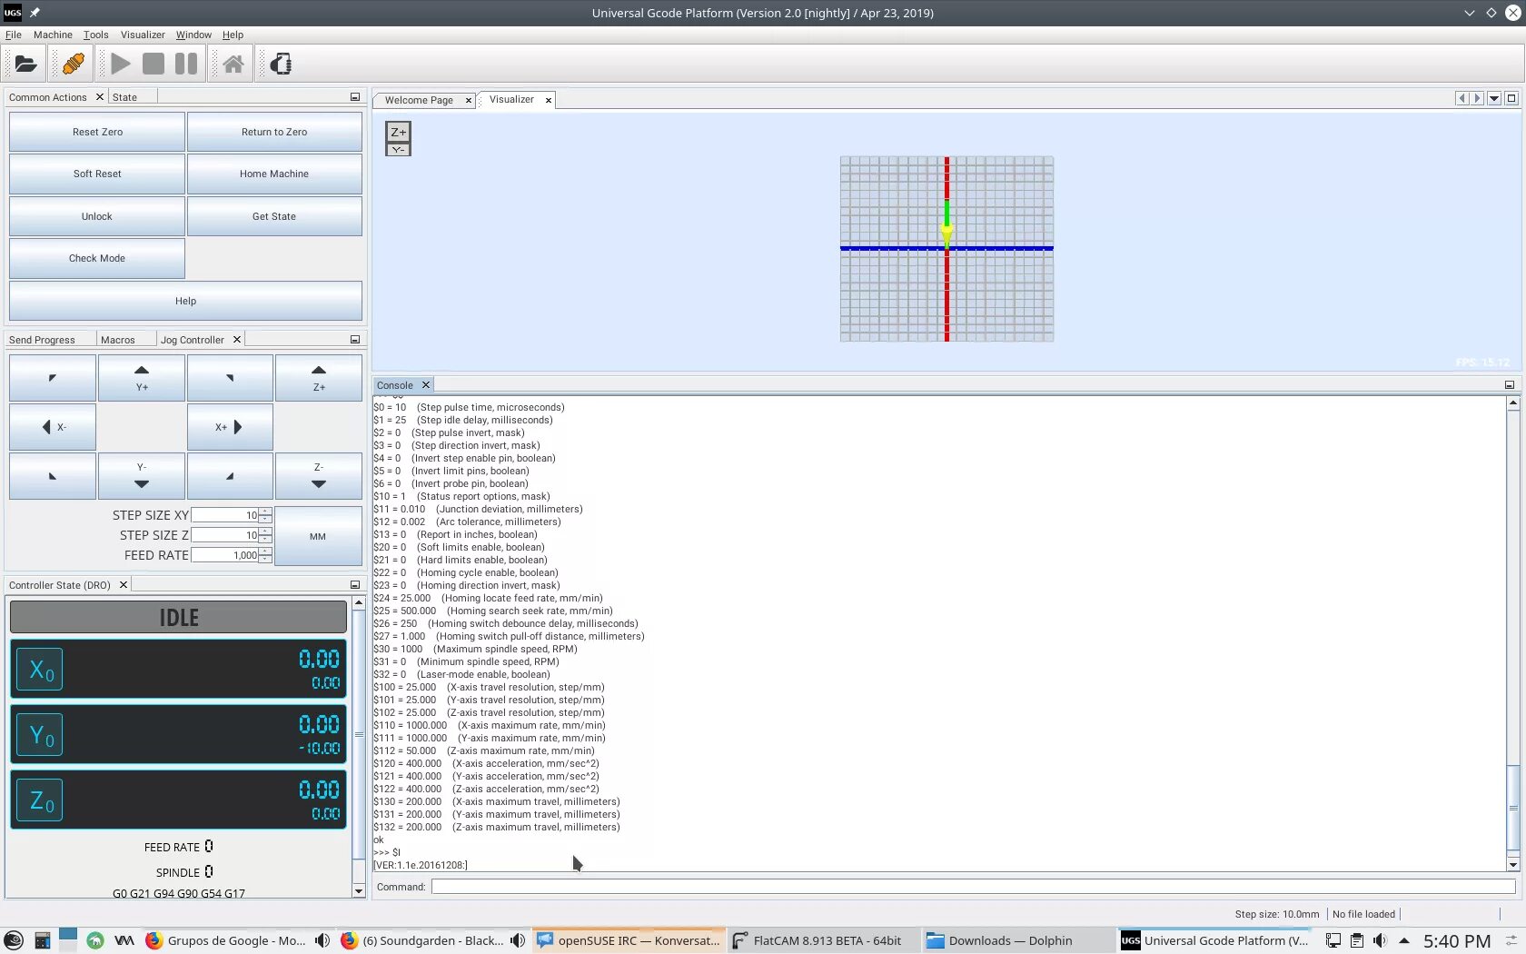Viewport: 1526px width, 954px height.
Task: Select the Z+ view preset in the visualizer
Action: (398, 132)
